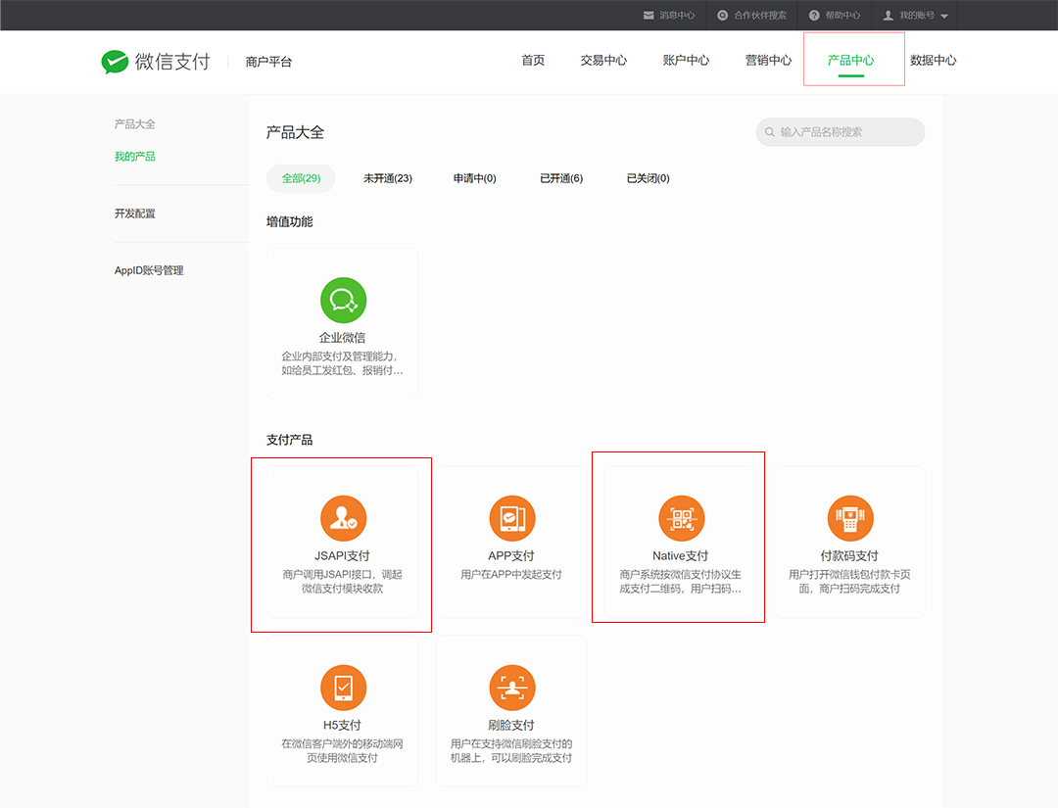Click the 付款码支付 product title

tap(849, 555)
